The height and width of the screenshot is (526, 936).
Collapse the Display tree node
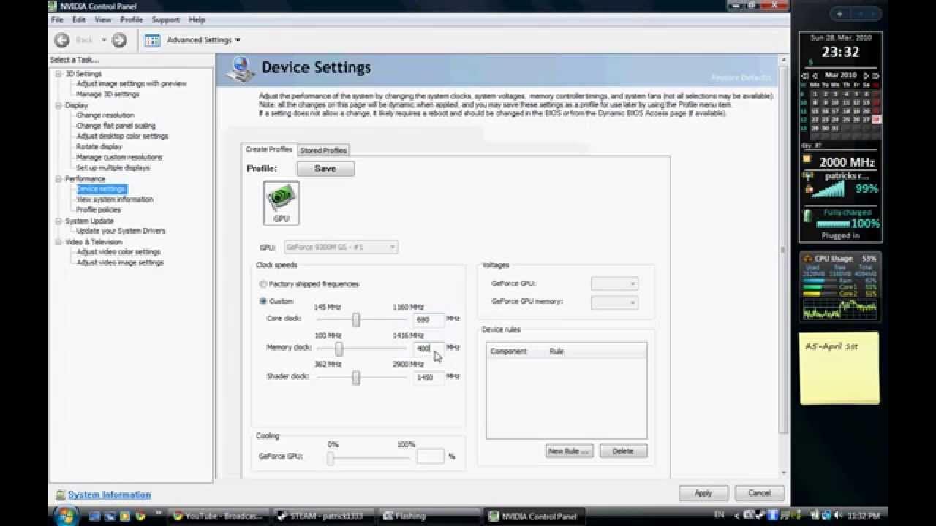pyautogui.click(x=58, y=105)
